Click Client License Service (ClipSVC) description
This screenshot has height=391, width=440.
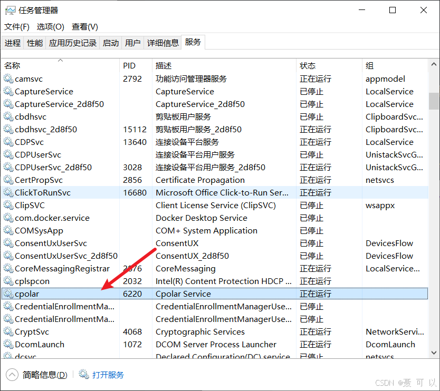tap(216, 205)
